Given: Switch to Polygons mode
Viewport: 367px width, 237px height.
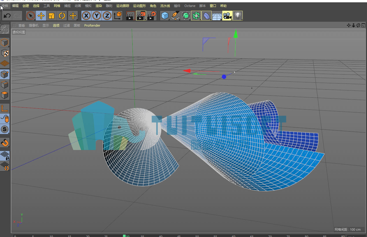Looking at the screenshot, I should [5, 95].
